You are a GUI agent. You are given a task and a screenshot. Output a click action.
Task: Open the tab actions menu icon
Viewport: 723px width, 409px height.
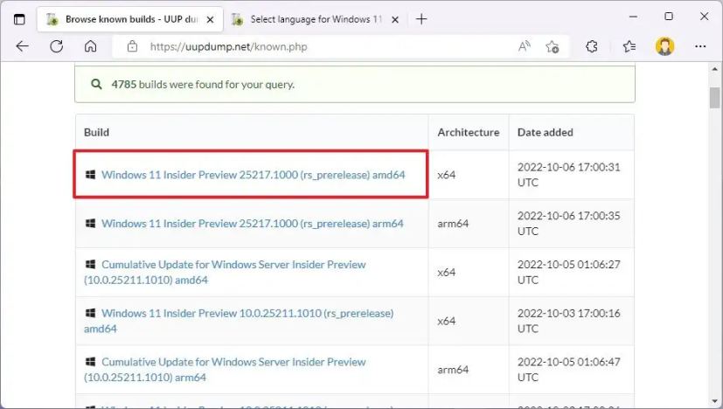click(19, 19)
